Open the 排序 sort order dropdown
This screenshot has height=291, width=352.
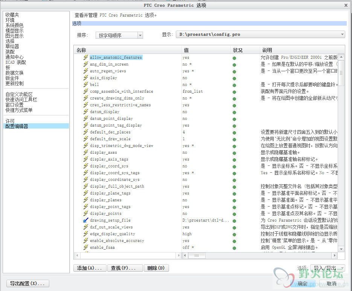[x=140, y=35]
